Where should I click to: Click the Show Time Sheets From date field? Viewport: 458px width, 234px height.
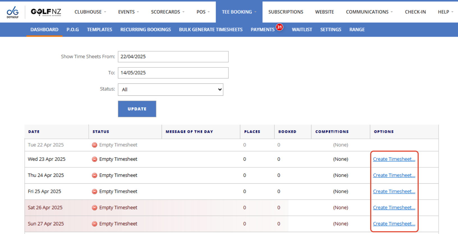point(173,57)
